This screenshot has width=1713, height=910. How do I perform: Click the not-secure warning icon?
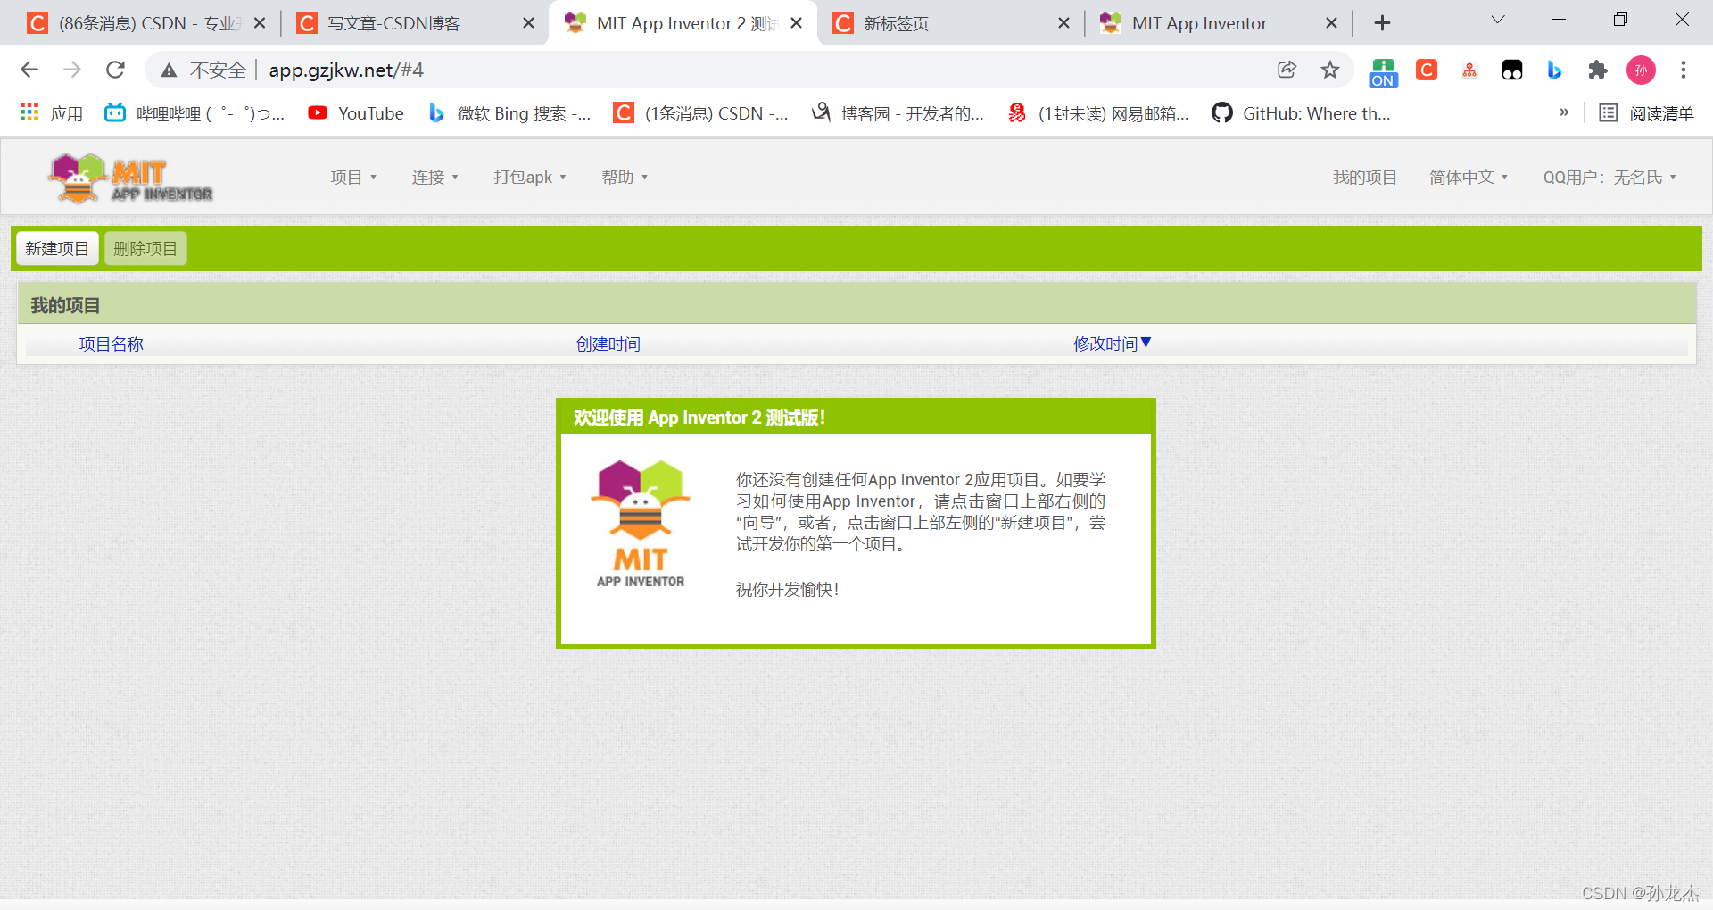pyautogui.click(x=169, y=70)
